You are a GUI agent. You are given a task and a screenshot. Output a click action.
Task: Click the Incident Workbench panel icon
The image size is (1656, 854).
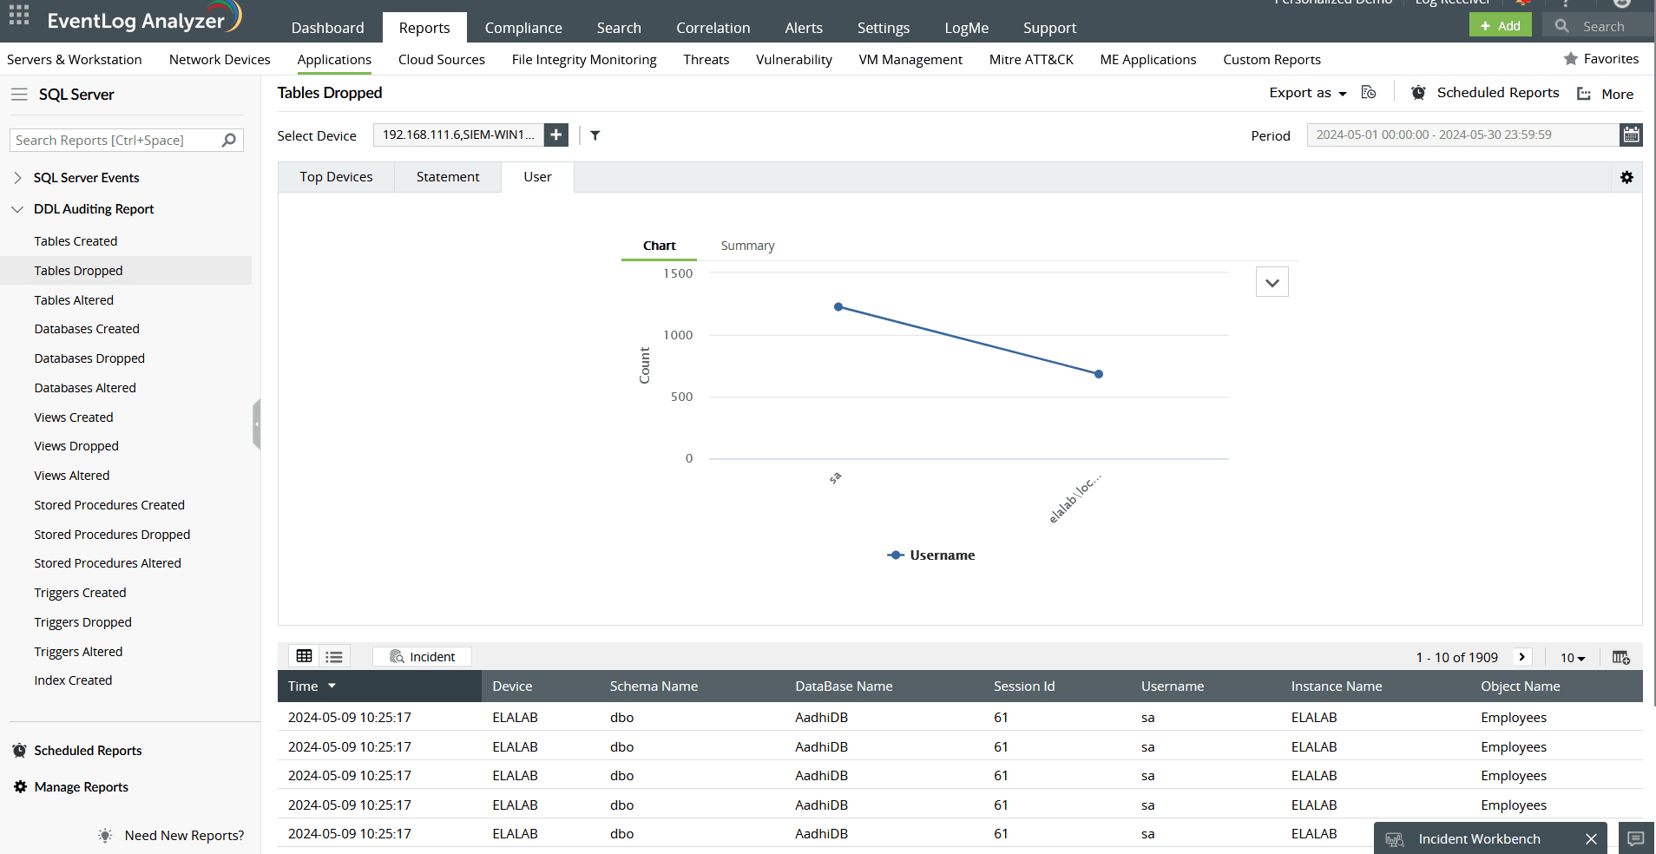1395,839
